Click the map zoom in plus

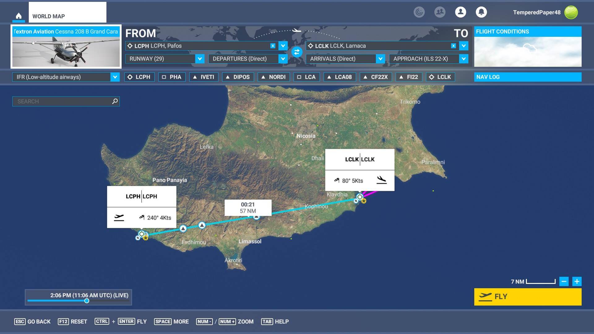(577, 281)
